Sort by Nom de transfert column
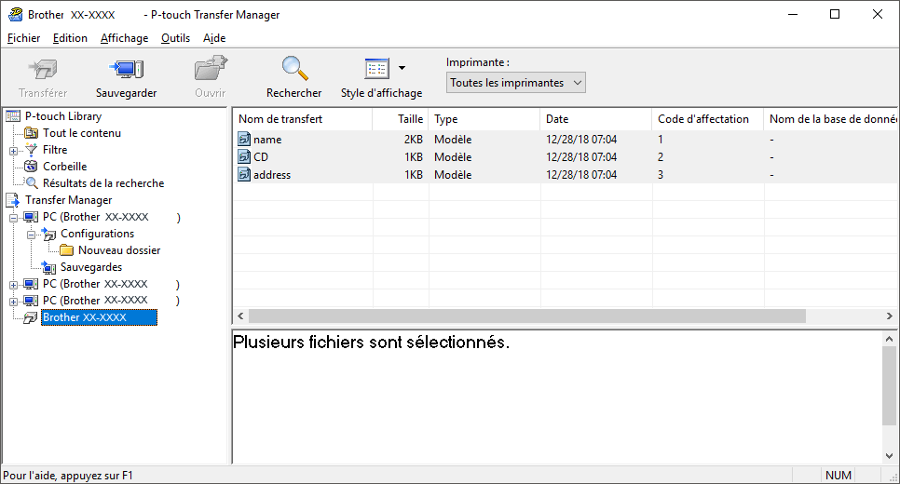Viewport: 900px width, 484px height. pos(303,119)
